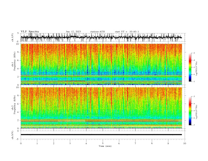This screenshot has width=208, height=161.
Task: Click the ch.1(V) waveform axis label
Action: pos(13,37)
